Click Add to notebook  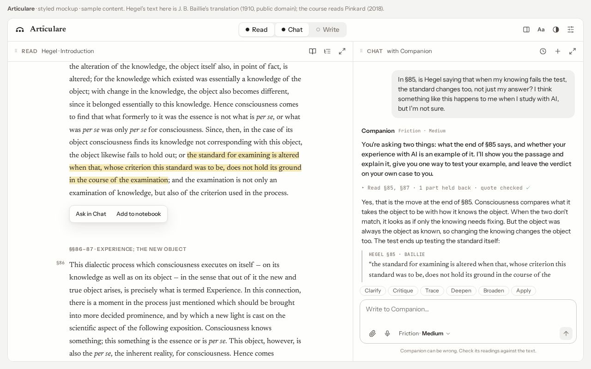tap(139, 214)
